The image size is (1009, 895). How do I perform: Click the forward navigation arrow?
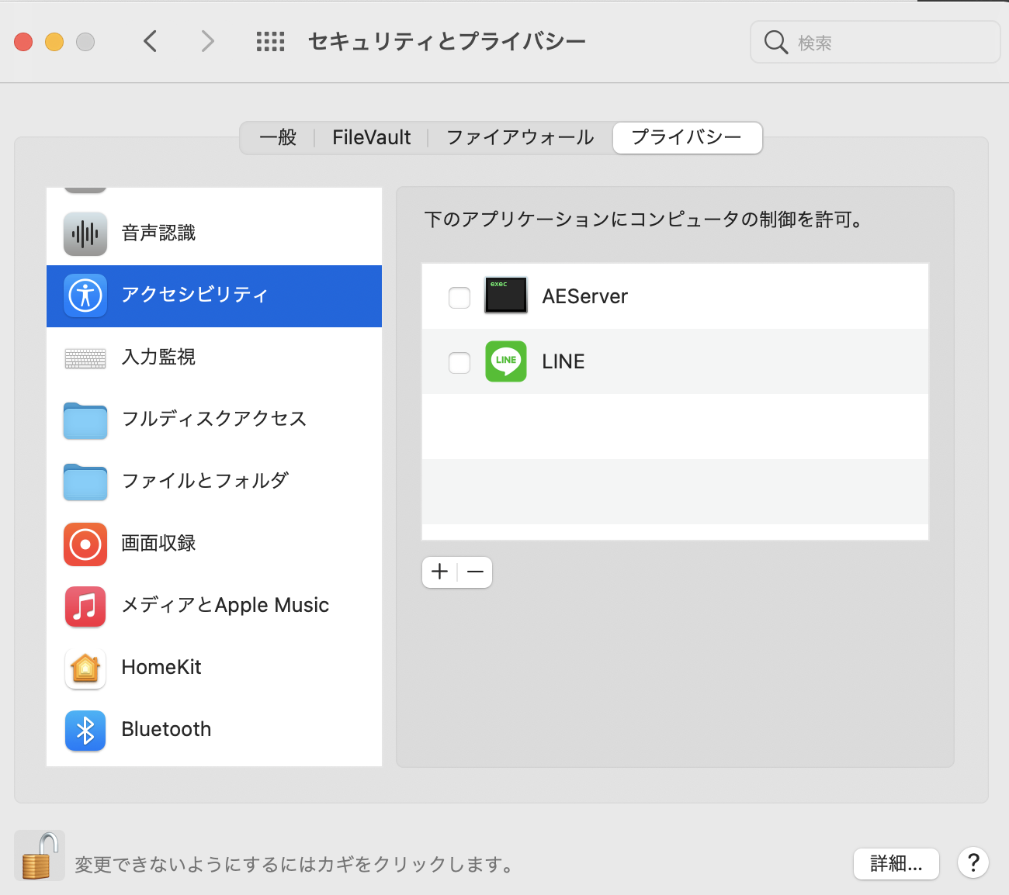pos(207,41)
